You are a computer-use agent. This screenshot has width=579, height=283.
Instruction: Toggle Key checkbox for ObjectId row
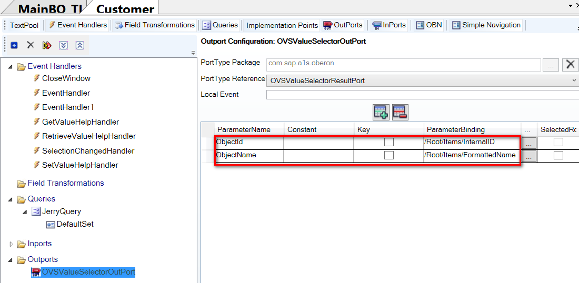point(389,142)
